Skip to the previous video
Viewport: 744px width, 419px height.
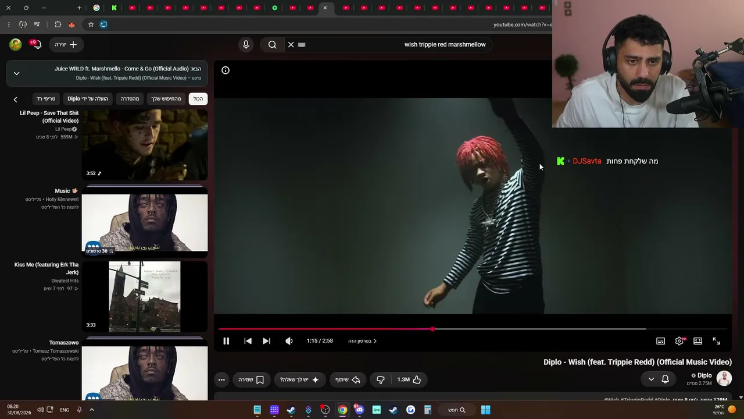248,341
